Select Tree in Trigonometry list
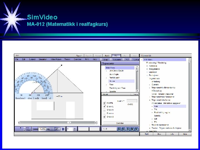 (111, 85)
